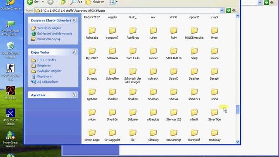This screenshot has width=279, height=157.
Task: Select the Salamon folder icon
Action: 112,51
